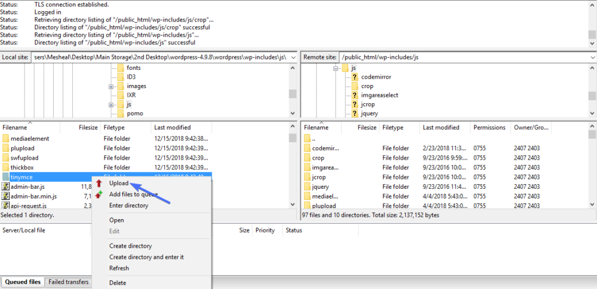Click the admin-bar.js file icon
This screenshot has width=597, height=289.
pyautogui.click(x=6, y=186)
